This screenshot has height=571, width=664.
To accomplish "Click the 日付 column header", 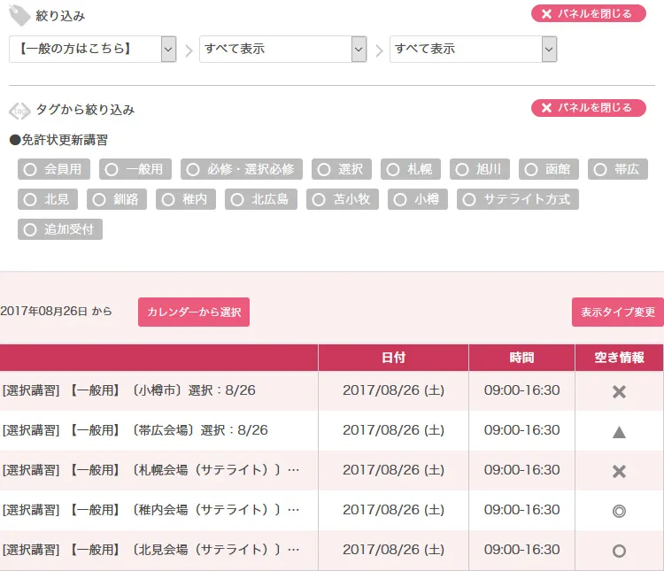I will tap(393, 358).
